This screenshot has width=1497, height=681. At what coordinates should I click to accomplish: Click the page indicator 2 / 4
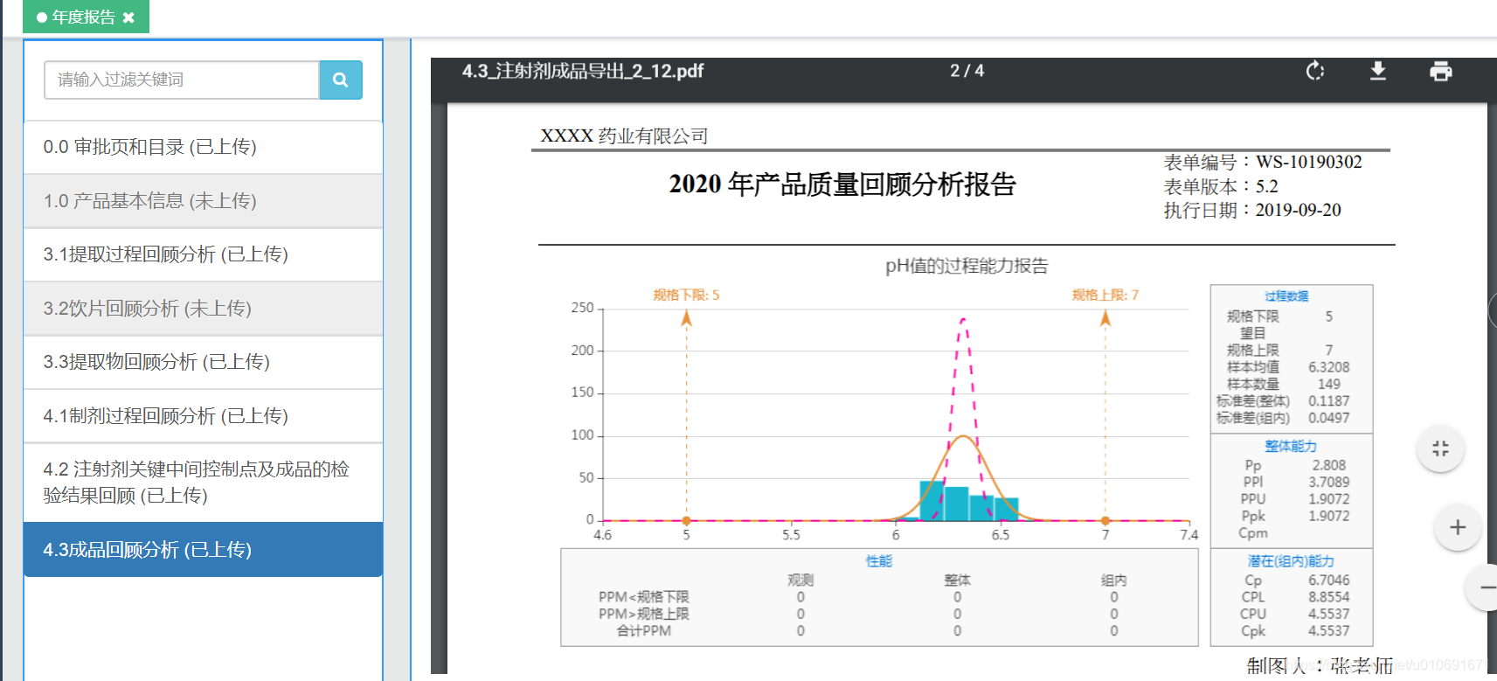[967, 71]
